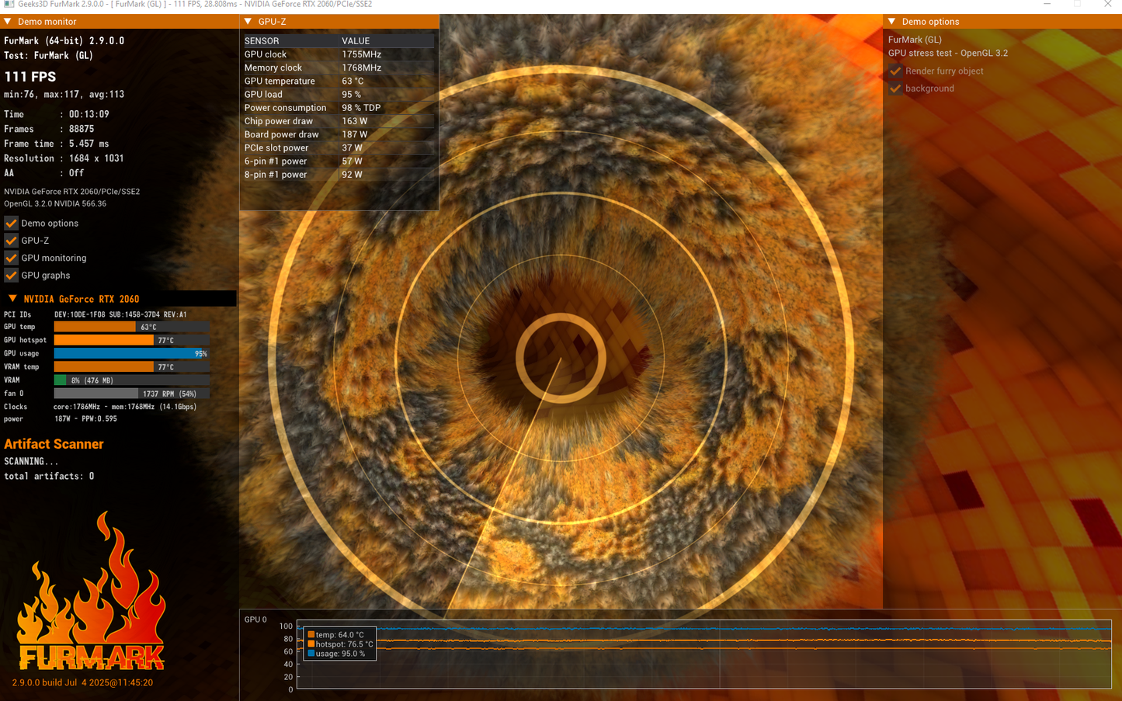
Task: Click the Resolution value "1684 x 1031"
Action: tap(96, 158)
